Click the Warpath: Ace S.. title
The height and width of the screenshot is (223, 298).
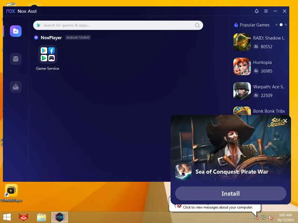click(x=269, y=87)
